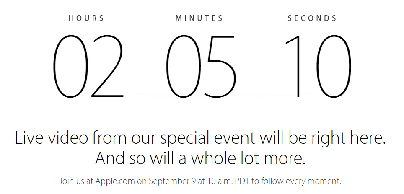Click the zero digit under MINUTES

[183, 67]
